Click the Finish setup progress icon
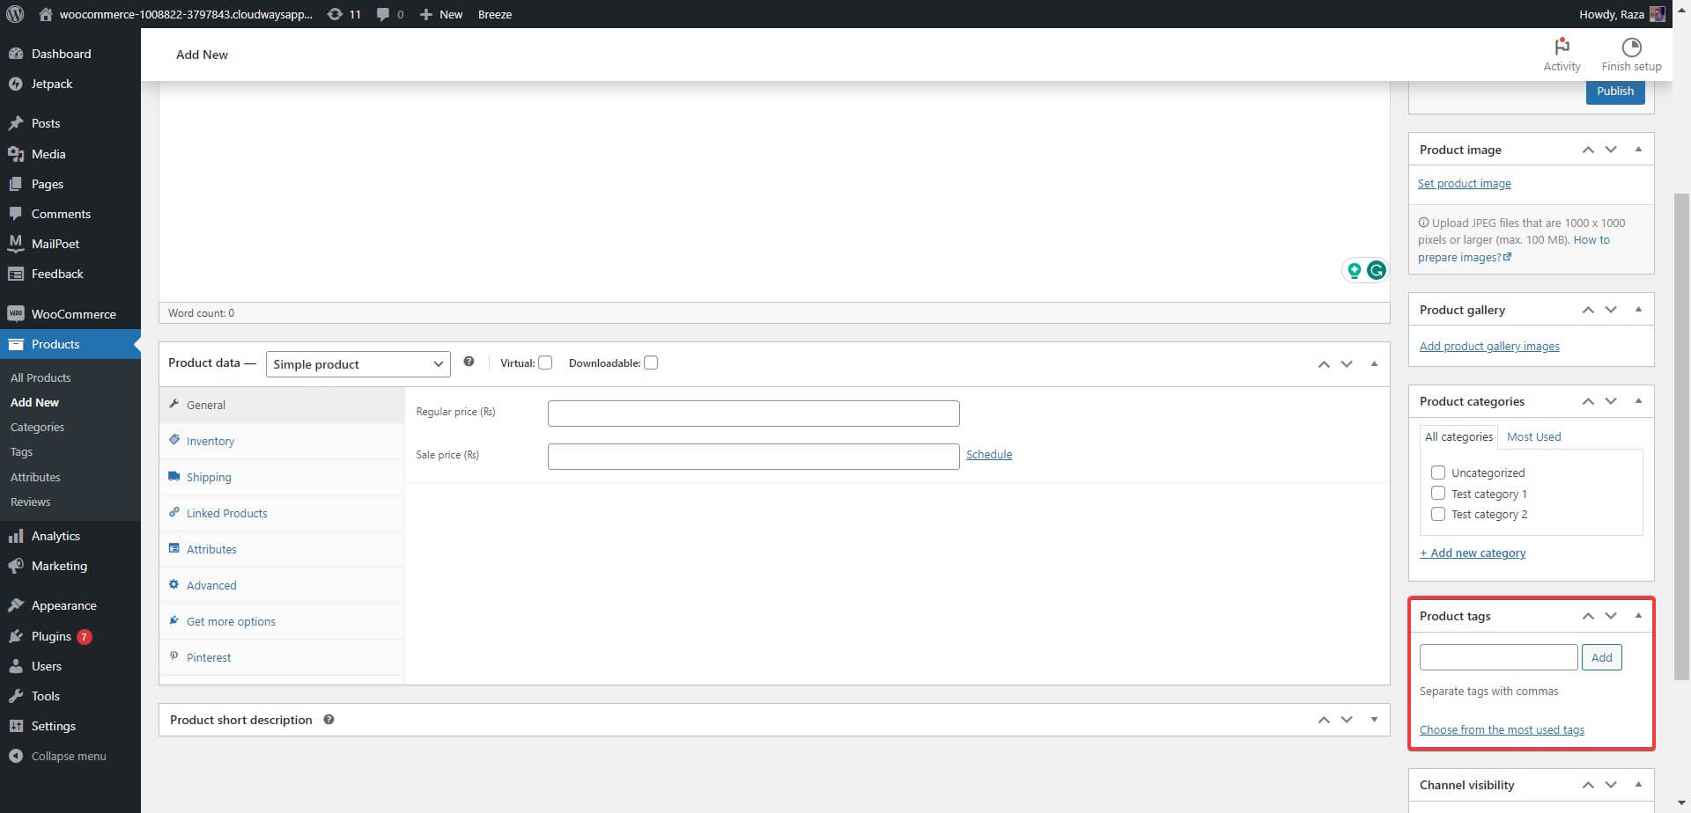The width and height of the screenshot is (1691, 813). tap(1631, 47)
